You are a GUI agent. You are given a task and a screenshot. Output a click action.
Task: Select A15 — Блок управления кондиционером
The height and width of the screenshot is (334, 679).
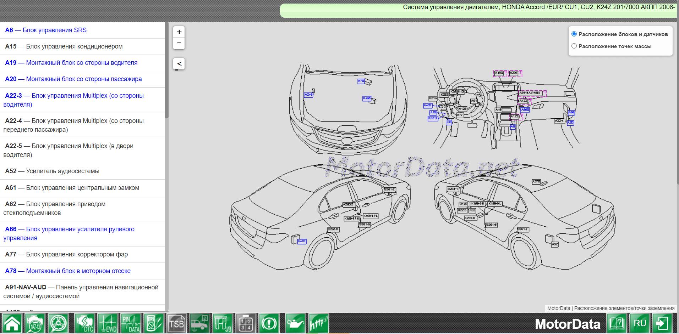(x=82, y=46)
